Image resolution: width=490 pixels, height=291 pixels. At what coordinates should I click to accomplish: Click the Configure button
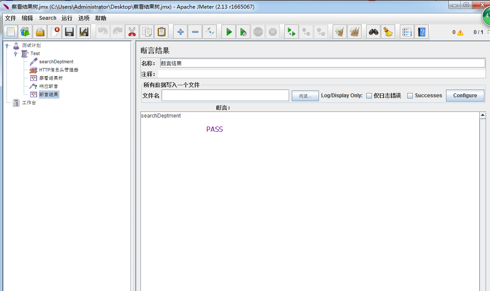(x=465, y=96)
